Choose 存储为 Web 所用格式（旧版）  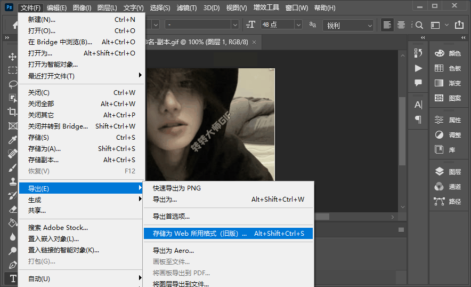[x=228, y=234]
